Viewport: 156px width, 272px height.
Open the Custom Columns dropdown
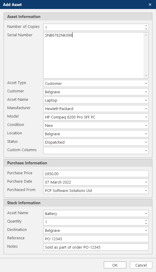coord(146,151)
